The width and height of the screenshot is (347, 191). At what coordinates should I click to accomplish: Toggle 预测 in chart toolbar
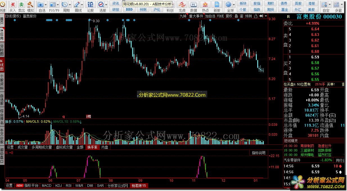(249, 16)
